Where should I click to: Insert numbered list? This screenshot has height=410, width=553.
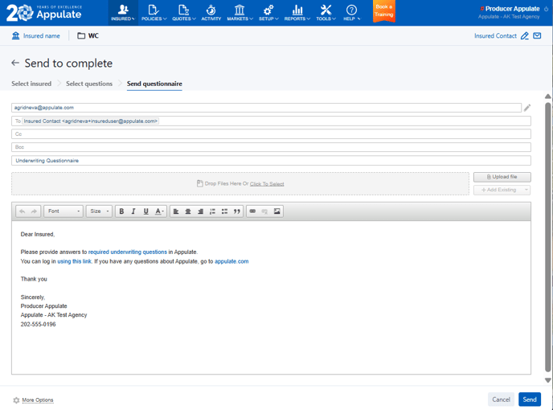coord(212,211)
